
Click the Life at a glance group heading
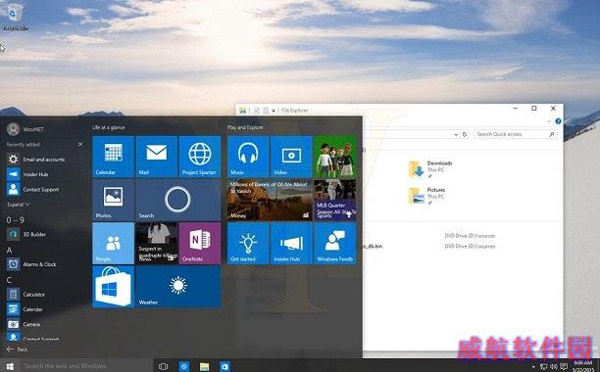pyautogui.click(x=108, y=127)
